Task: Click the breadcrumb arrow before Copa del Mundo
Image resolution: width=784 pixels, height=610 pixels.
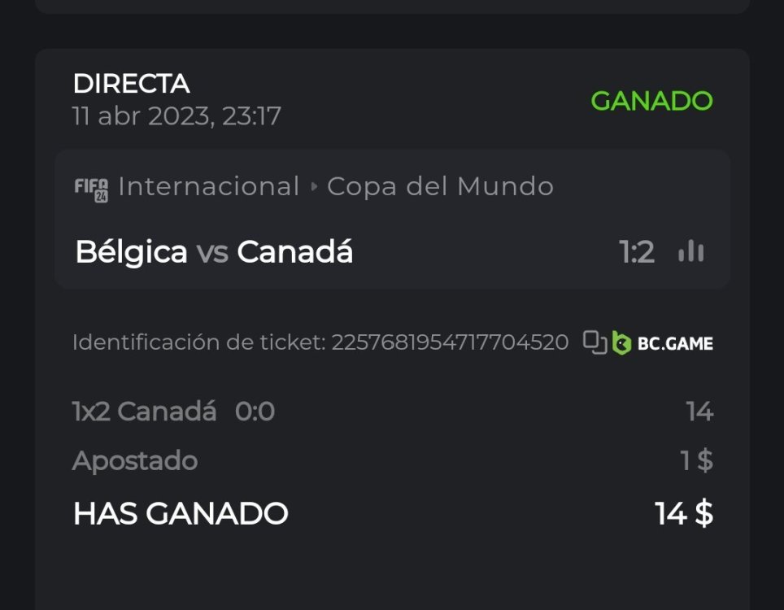Action: (x=314, y=187)
